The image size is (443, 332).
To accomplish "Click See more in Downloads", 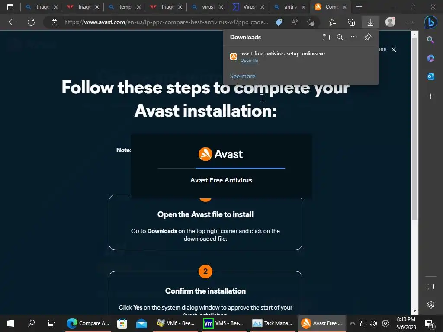I will [243, 76].
